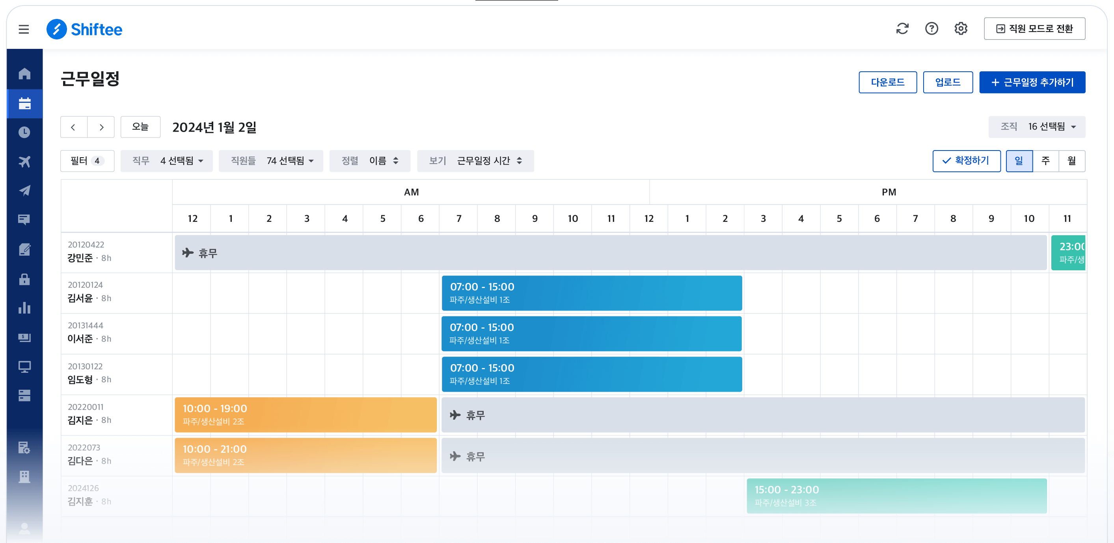The height and width of the screenshot is (543, 1114).
Task: Open the 정렬 이름 sort dropdown
Action: coord(370,161)
